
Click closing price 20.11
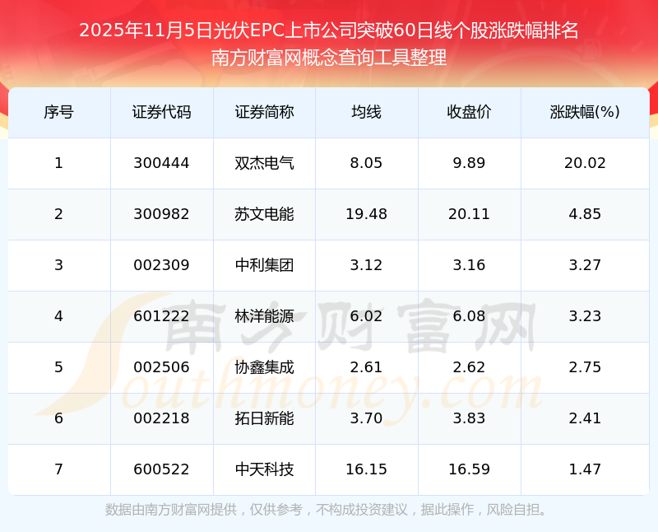469,214
